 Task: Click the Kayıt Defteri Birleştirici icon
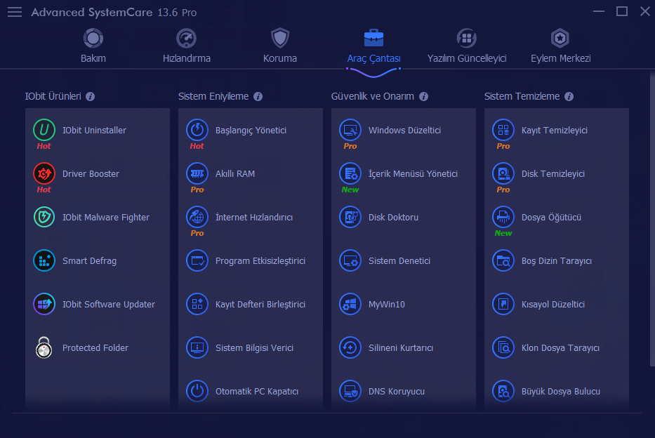(x=197, y=304)
